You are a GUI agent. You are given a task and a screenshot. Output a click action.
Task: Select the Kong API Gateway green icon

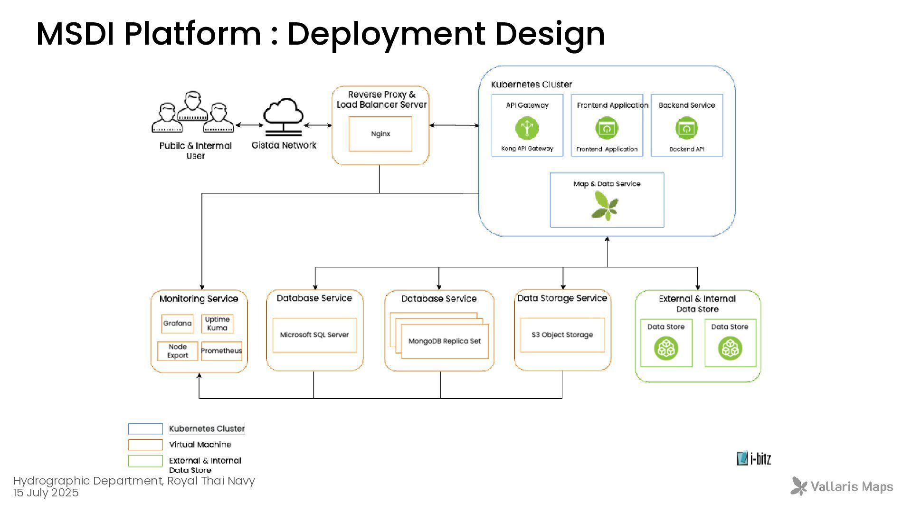point(527,128)
